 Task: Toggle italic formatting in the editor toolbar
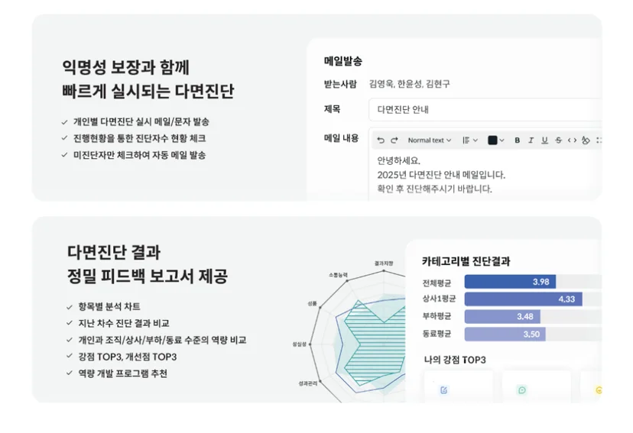coord(531,141)
